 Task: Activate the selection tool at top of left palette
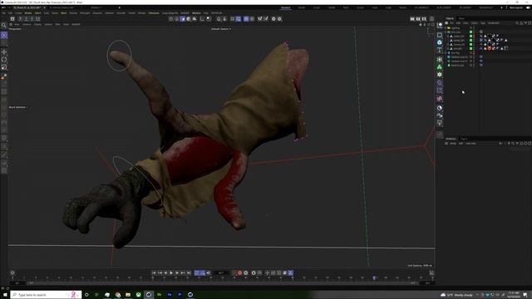point(4,35)
